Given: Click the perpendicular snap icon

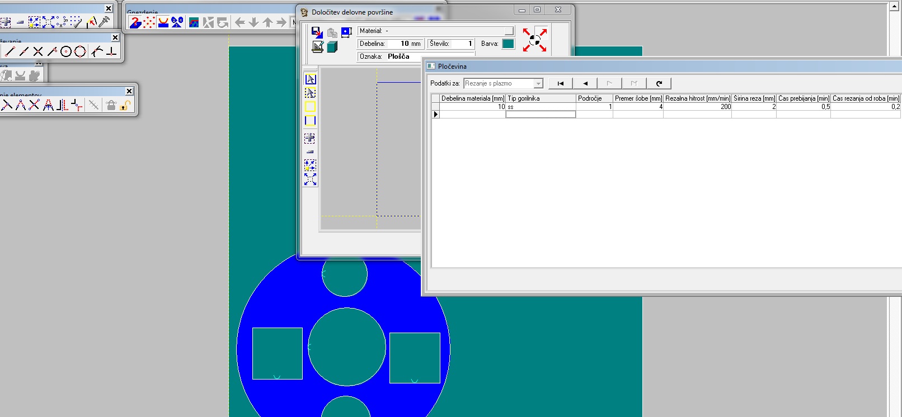Looking at the screenshot, I should click(112, 51).
